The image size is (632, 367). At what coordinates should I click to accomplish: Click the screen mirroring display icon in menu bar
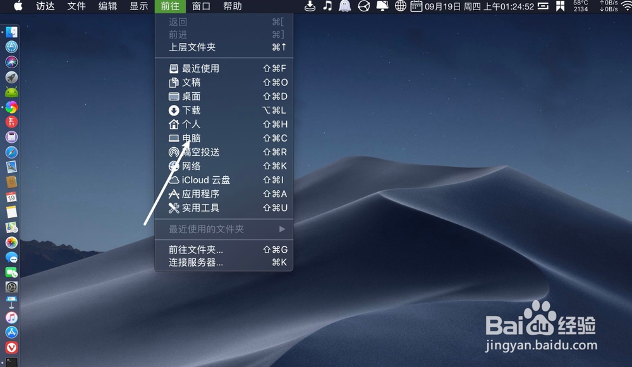382,6
